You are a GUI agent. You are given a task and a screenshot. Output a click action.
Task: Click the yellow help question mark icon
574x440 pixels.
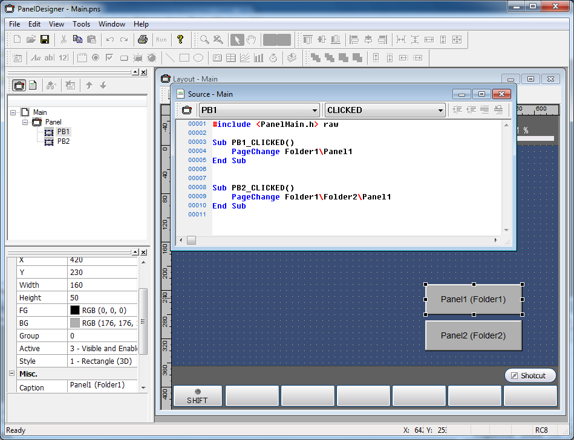180,40
